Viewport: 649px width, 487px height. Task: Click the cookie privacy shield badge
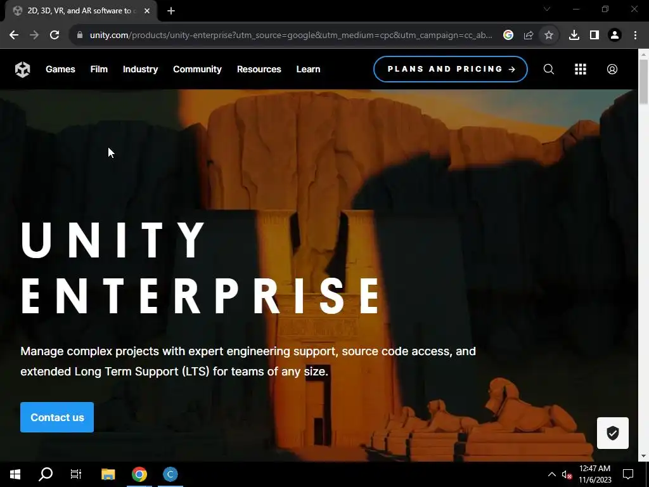point(613,433)
